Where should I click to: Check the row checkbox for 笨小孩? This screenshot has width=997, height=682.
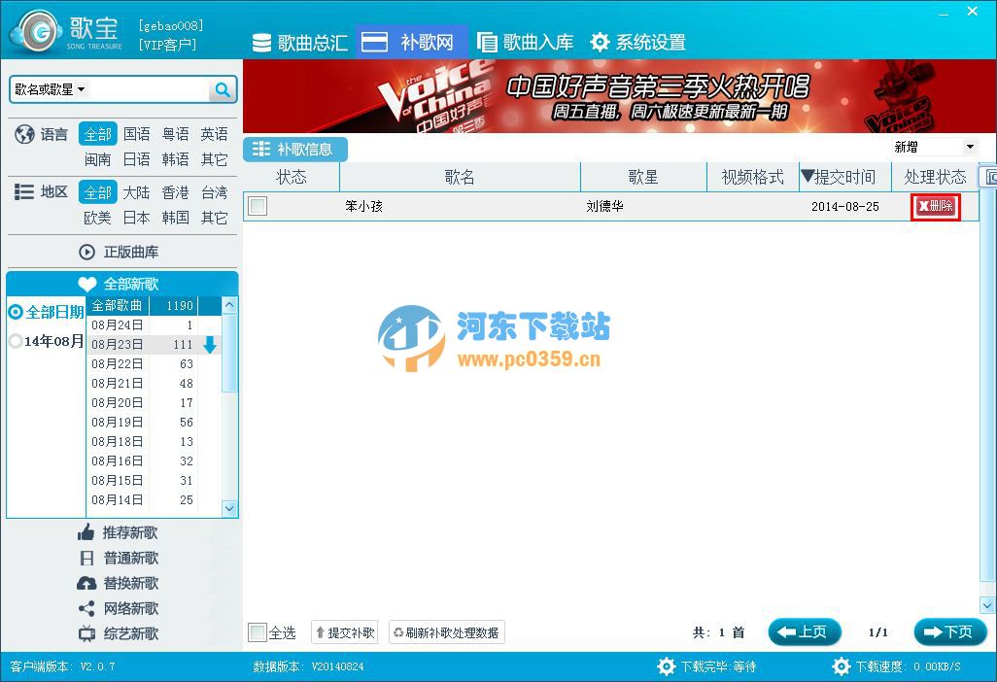click(x=258, y=206)
